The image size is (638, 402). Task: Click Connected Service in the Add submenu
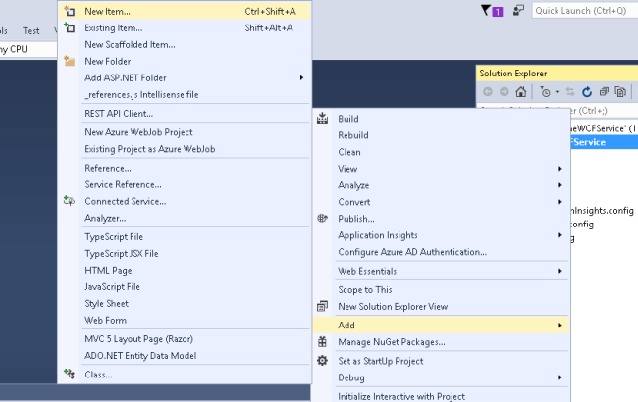point(185,201)
